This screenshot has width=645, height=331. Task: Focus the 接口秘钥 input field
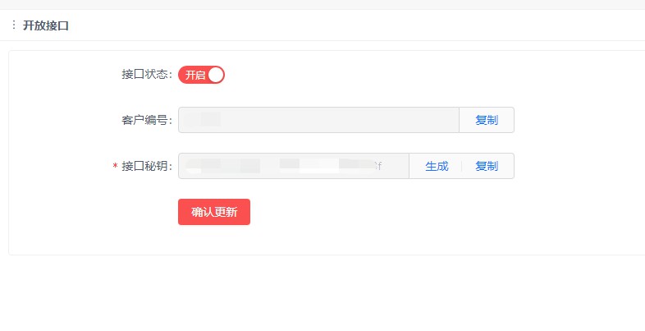point(293,166)
